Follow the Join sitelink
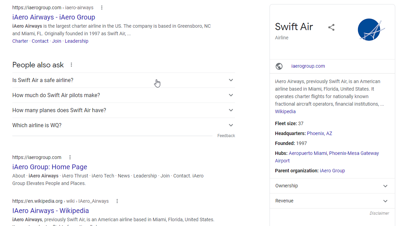The width and height of the screenshot is (413, 226). (x=57, y=41)
